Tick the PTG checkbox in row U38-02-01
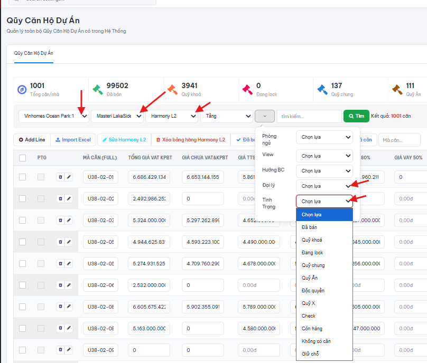This screenshot has height=363, width=427. tap(41, 177)
